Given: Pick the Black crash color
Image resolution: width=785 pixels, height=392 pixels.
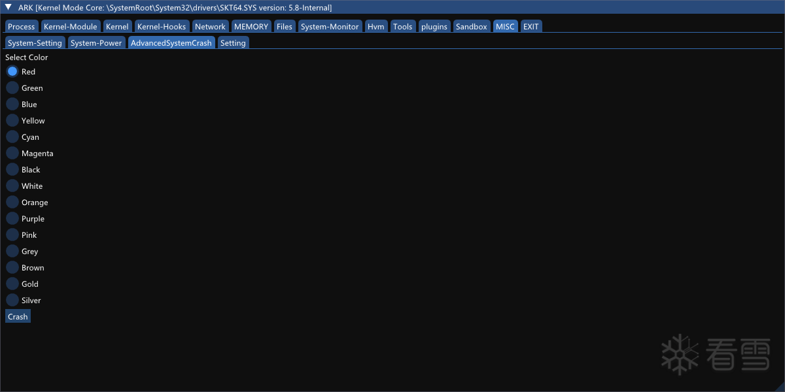Looking at the screenshot, I should point(12,169).
